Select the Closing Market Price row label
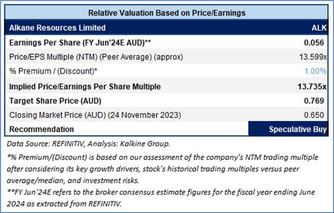 click(95, 115)
